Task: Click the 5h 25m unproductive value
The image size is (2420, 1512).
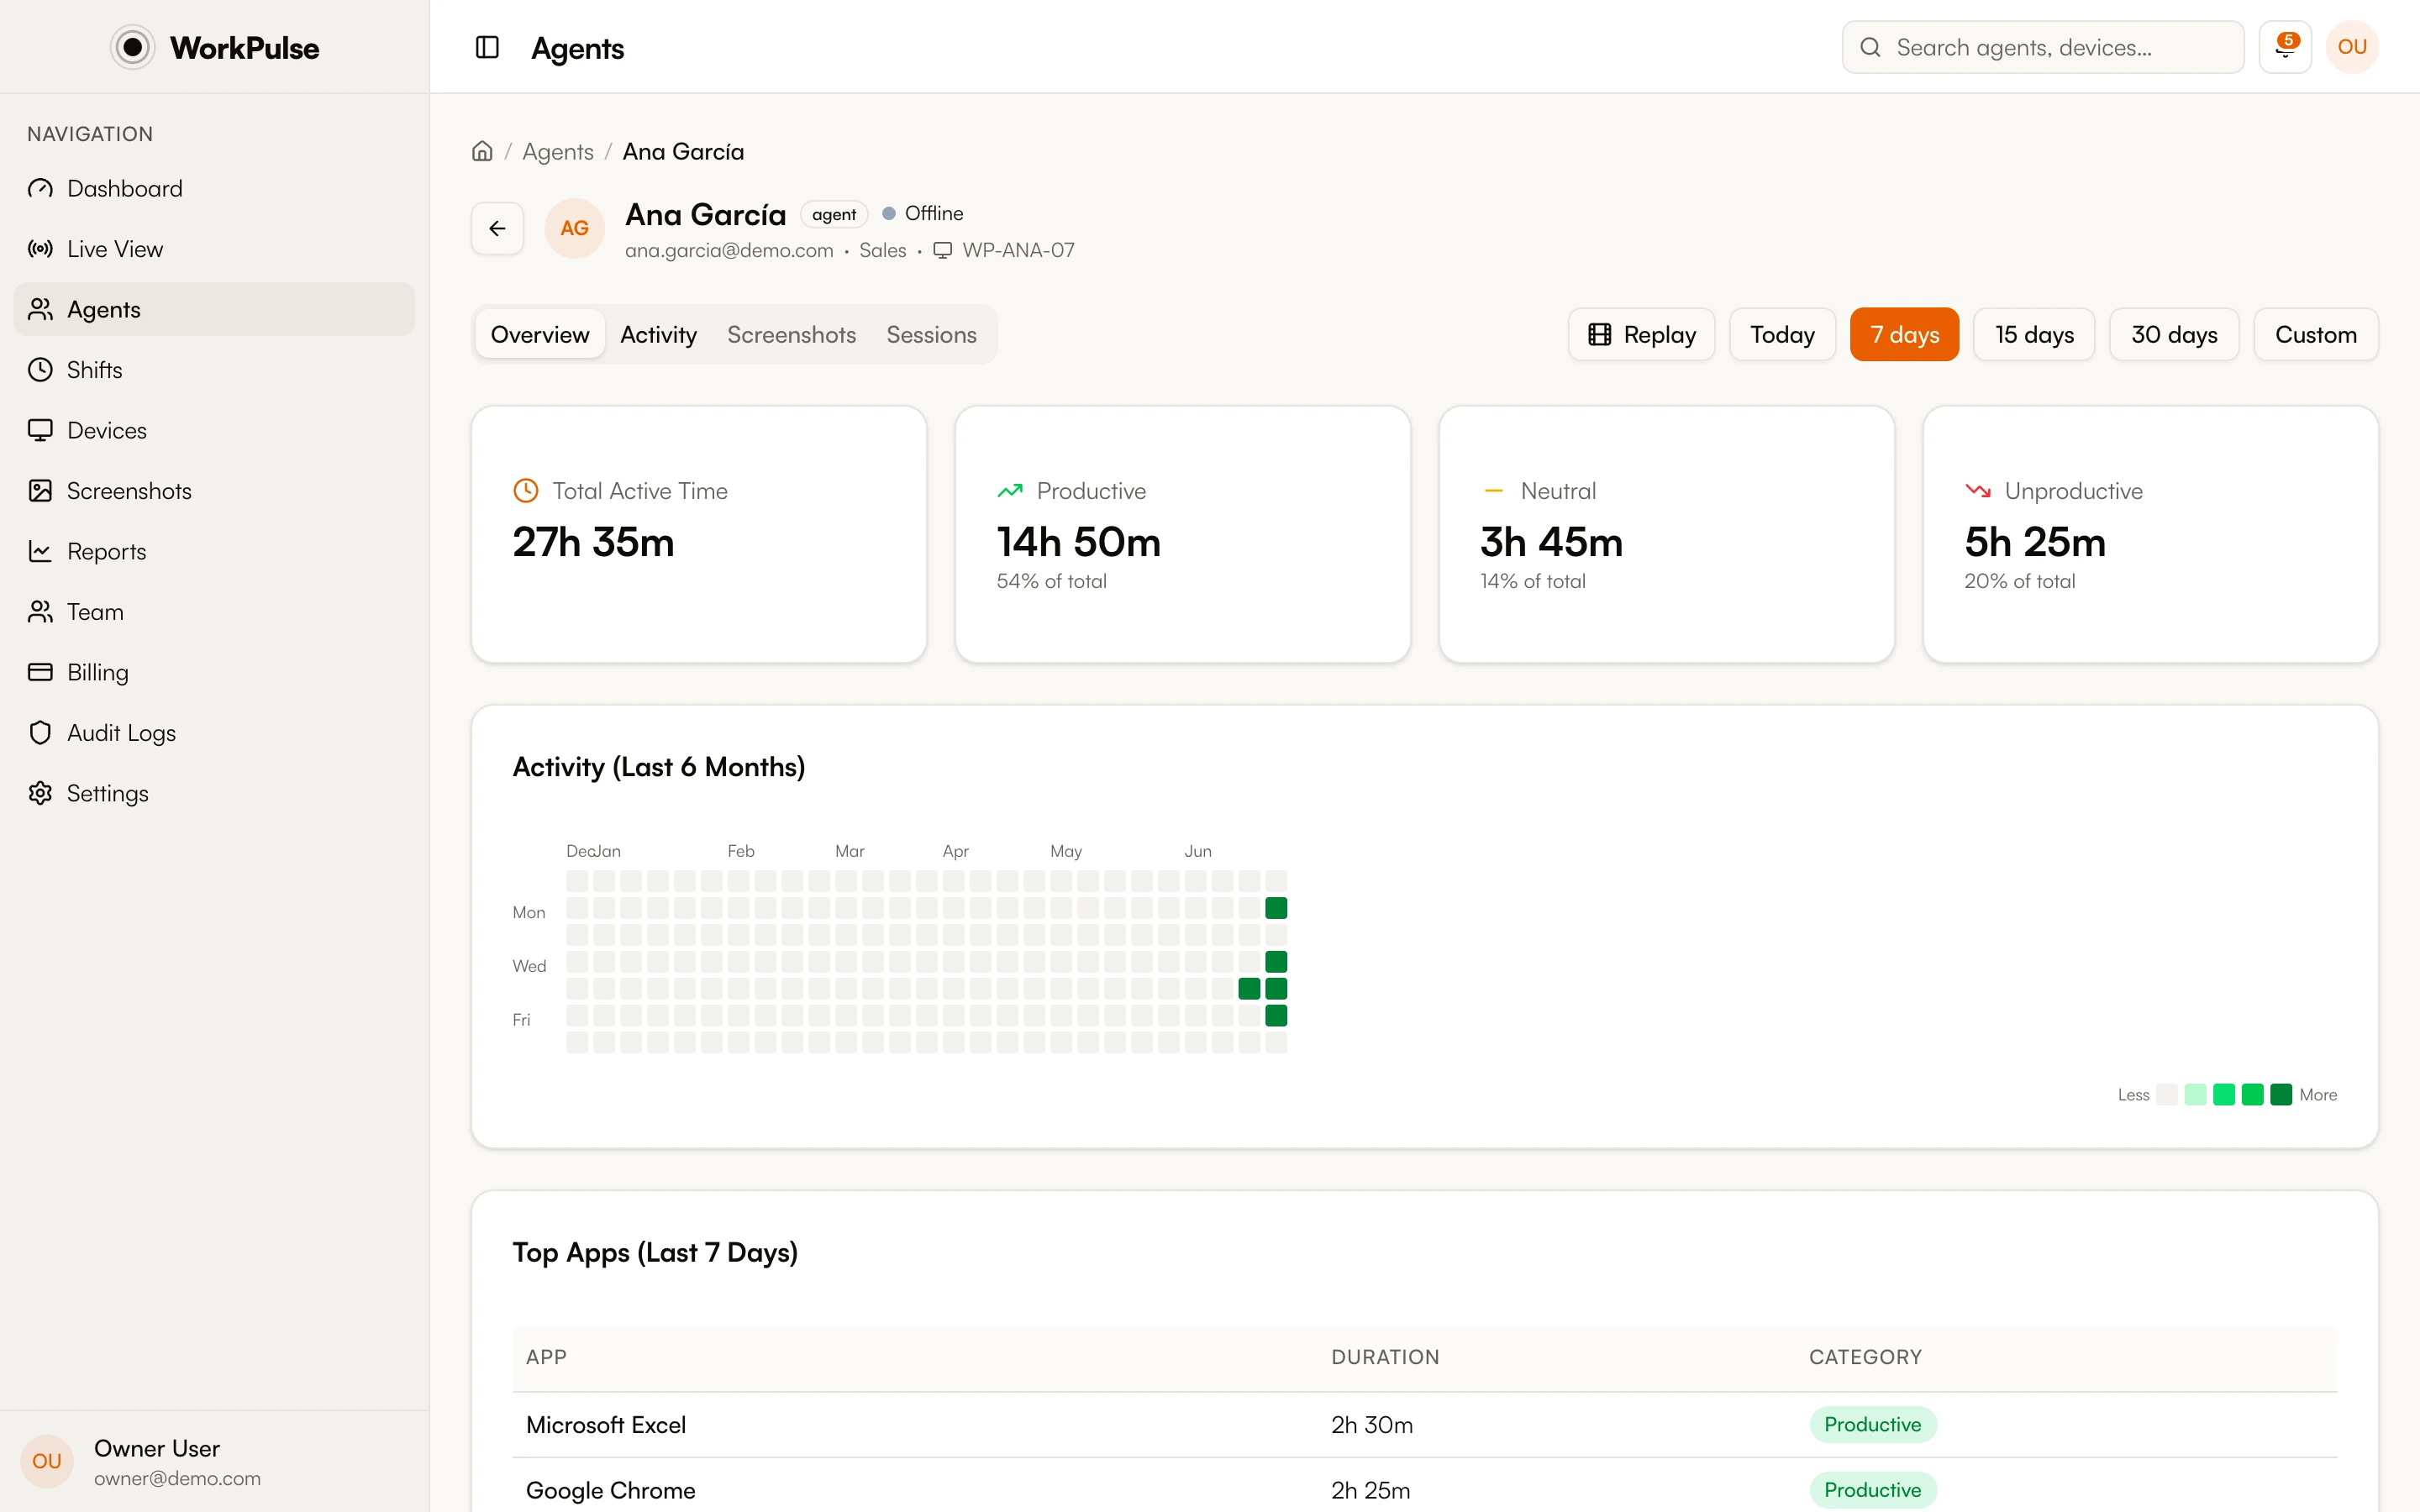Action: point(2035,542)
